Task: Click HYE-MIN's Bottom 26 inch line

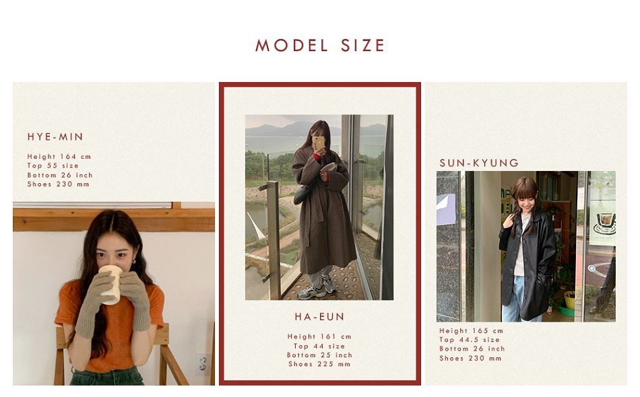Action: click(60, 175)
